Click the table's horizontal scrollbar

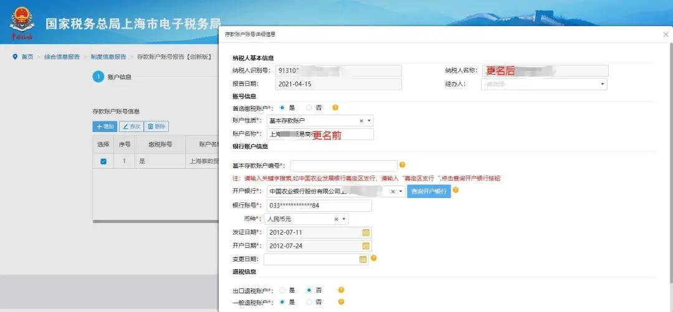[156, 222]
